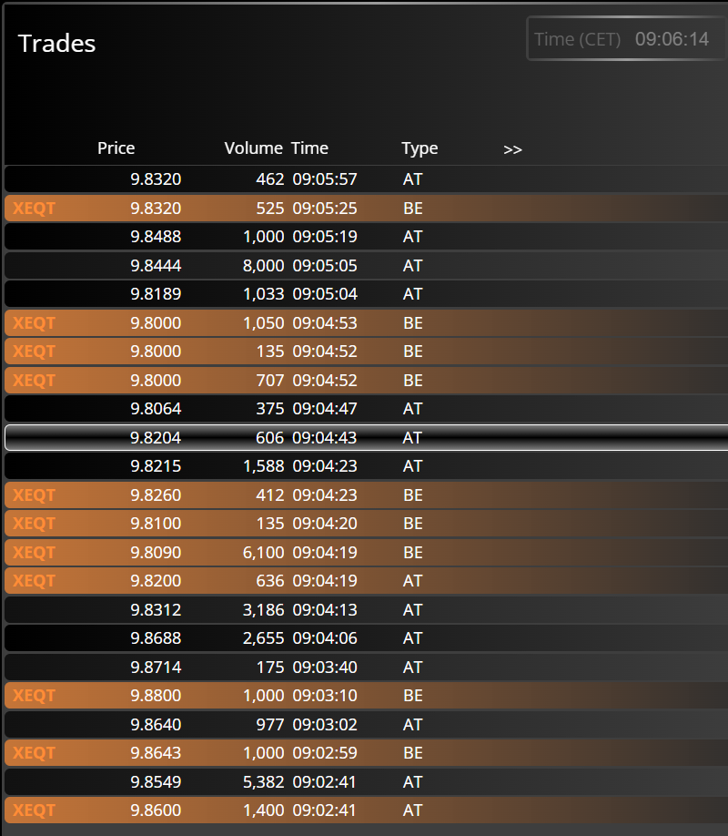Select XEQT trade priced 9.8800
The image size is (728, 836).
(x=366, y=696)
